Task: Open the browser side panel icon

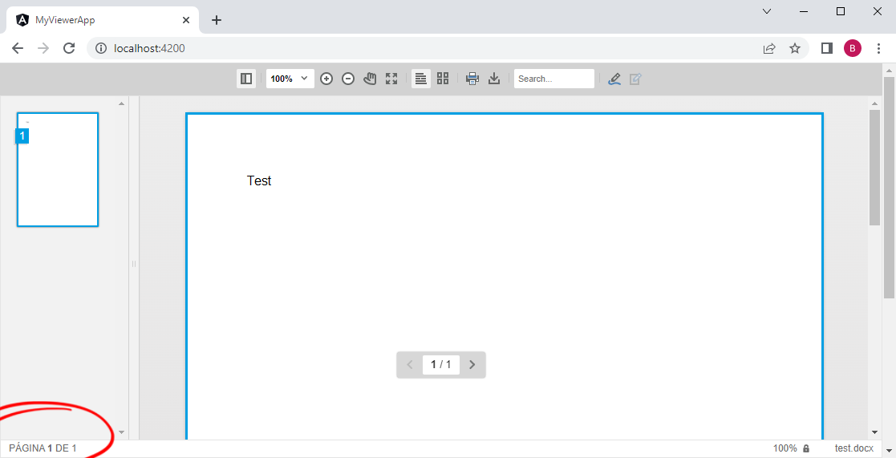Action: pos(827,49)
